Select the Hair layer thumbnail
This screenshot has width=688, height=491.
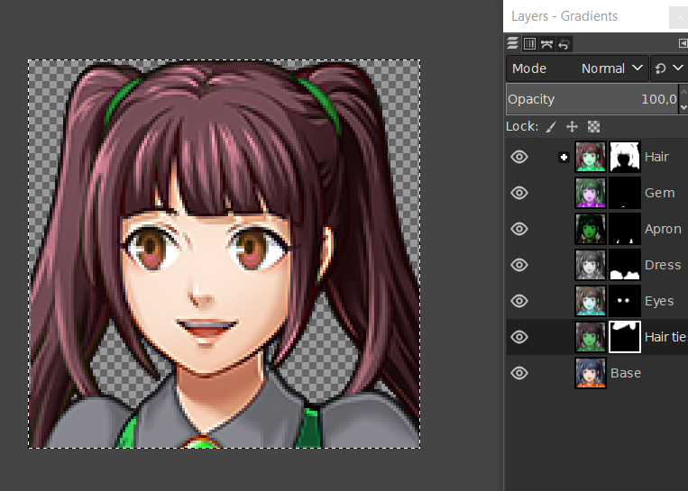click(x=591, y=157)
